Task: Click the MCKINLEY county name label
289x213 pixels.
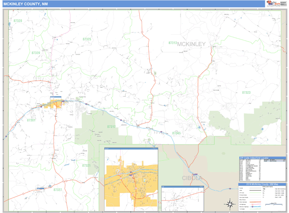Action: click(191, 44)
